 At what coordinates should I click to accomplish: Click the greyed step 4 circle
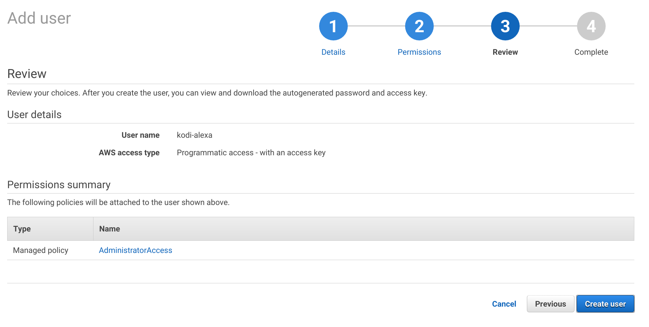click(x=591, y=26)
